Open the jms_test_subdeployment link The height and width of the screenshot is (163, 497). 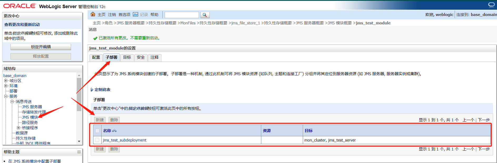[x=125, y=140]
